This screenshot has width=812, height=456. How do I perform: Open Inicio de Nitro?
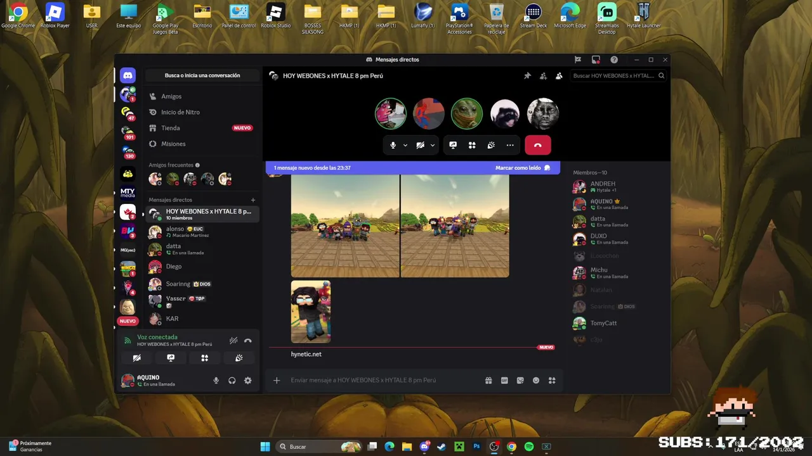202,112
